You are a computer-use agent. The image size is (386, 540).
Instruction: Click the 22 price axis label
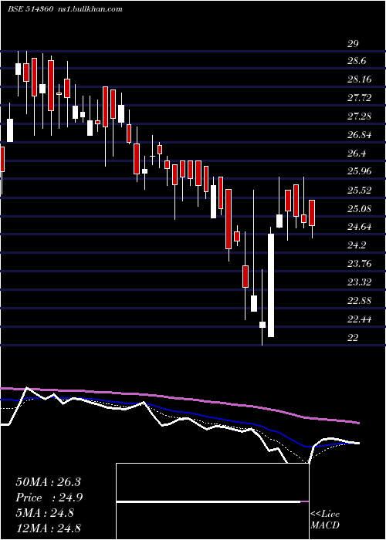coord(354,338)
